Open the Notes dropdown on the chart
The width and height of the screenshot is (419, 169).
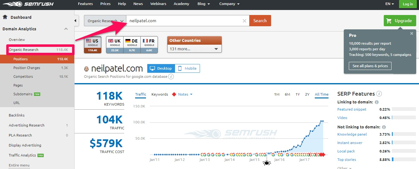[185, 94]
